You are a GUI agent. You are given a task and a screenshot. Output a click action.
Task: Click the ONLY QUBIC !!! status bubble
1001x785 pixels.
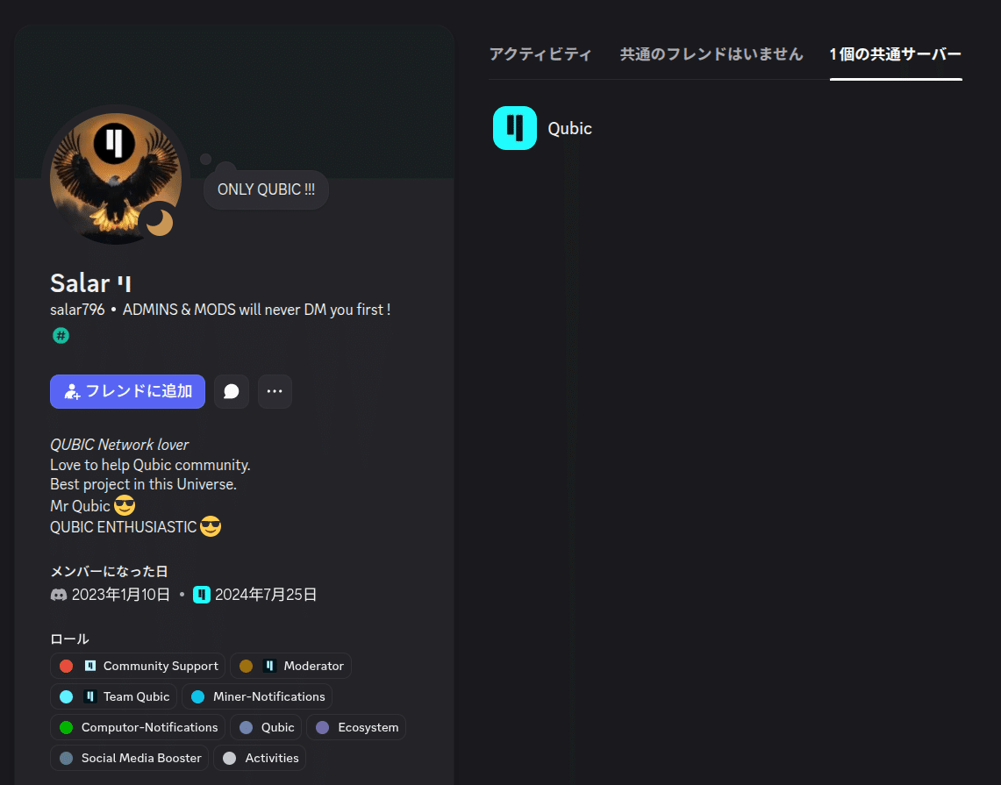tap(266, 189)
